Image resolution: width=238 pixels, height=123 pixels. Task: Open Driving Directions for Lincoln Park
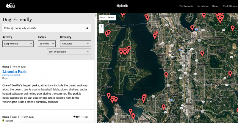click(11, 75)
